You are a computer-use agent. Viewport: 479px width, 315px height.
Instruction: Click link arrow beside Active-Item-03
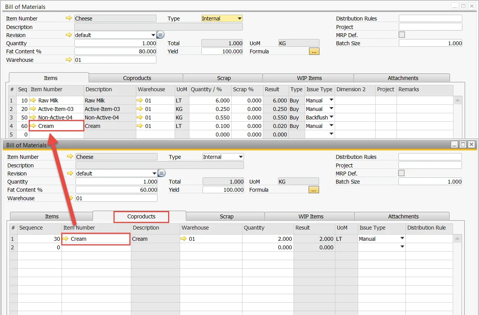click(x=34, y=109)
